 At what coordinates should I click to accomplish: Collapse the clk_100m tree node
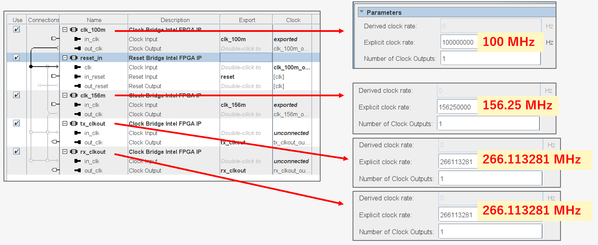pyautogui.click(x=65, y=30)
